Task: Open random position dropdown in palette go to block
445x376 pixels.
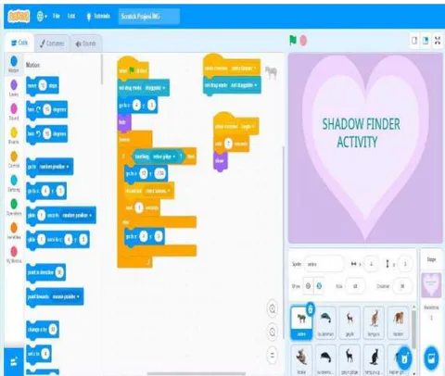Action: click(54, 167)
